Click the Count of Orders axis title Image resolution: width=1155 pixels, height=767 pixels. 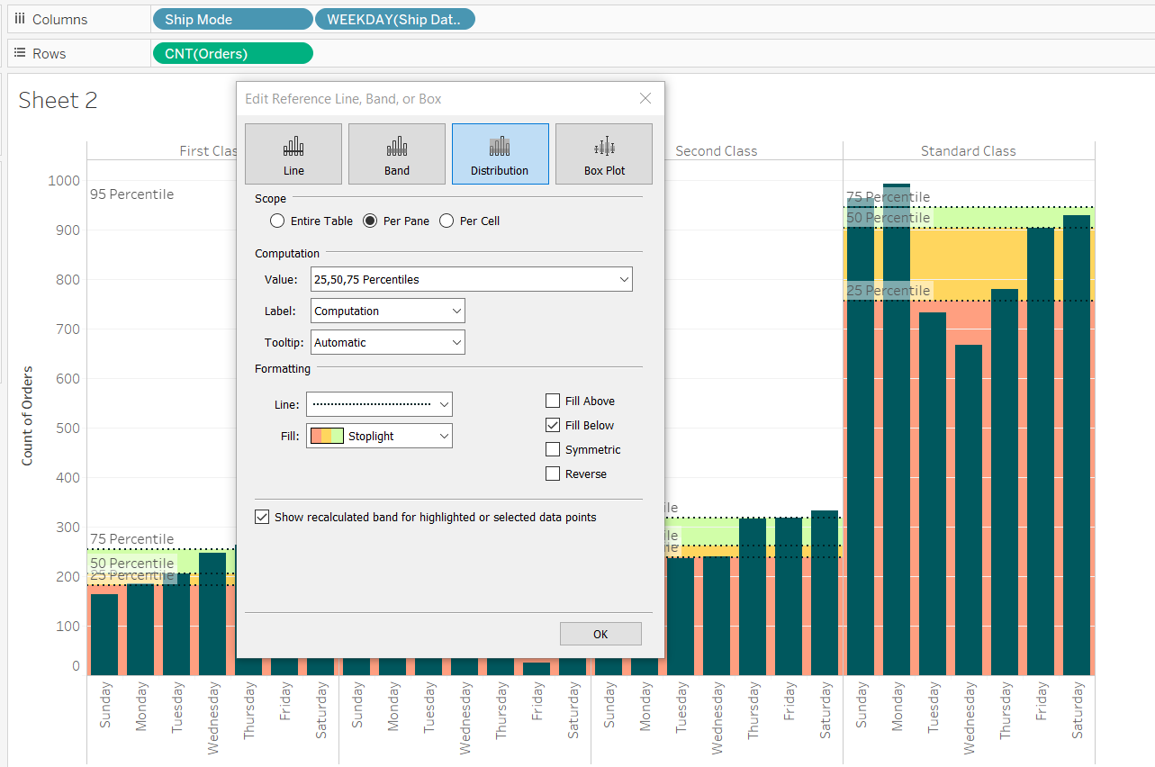click(x=27, y=415)
